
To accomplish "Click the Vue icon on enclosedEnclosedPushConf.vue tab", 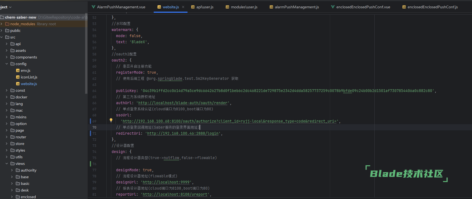I will click(333, 7).
